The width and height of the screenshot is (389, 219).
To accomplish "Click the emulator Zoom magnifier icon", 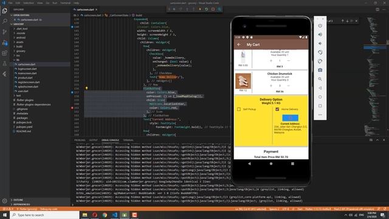I will tap(320, 79).
